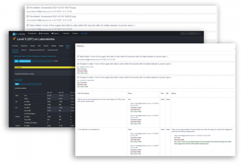Click the orange checkmark beside Level 5 title
Screen dimensions: 241x164
(x=14, y=38)
